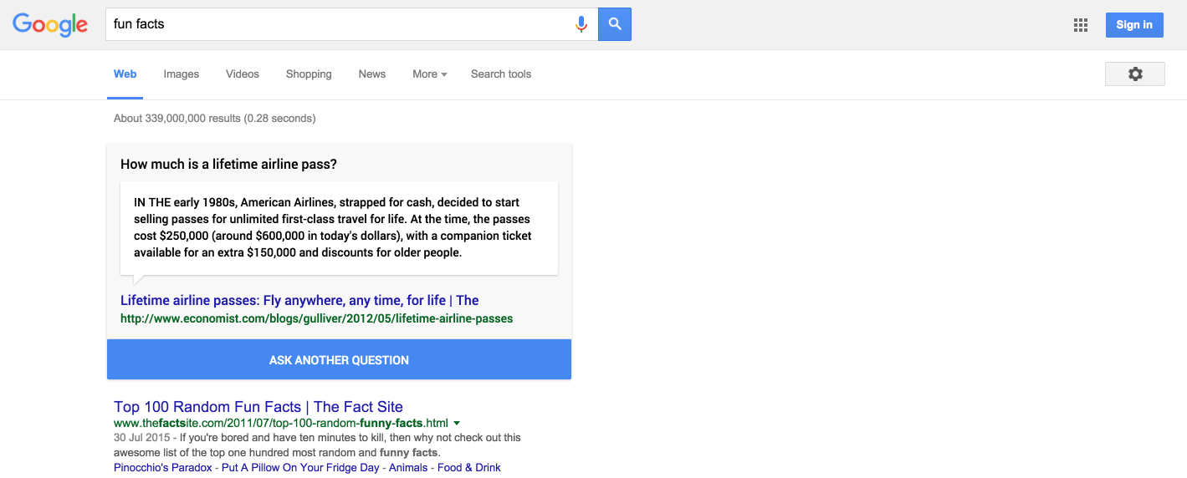Image resolution: width=1187 pixels, height=478 pixels.
Task: Switch to Videos results tab
Action: (x=243, y=74)
